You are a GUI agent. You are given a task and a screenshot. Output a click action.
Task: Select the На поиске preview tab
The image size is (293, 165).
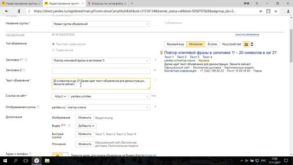[195, 44]
